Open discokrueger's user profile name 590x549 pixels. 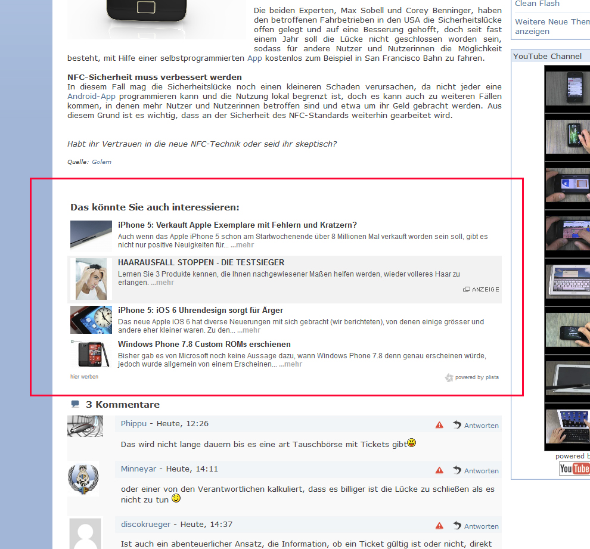coord(145,524)
